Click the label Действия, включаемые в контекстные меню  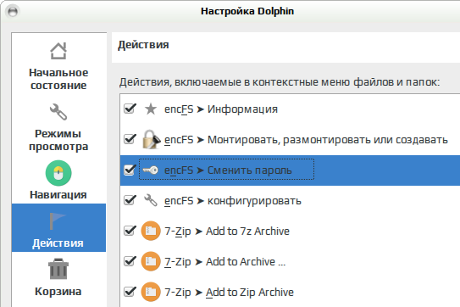[280, 82]
